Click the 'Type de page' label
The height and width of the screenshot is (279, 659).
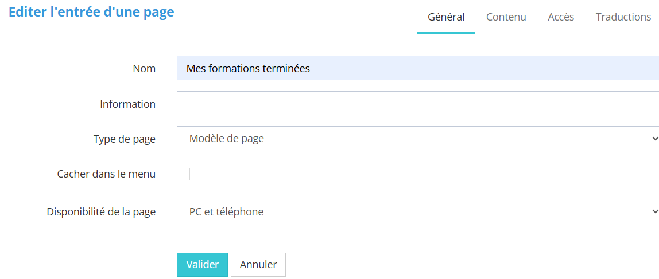[124, 139]
